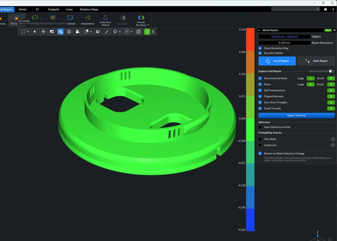
Task: Close the Mesh Healer panel
Action: 334,30
